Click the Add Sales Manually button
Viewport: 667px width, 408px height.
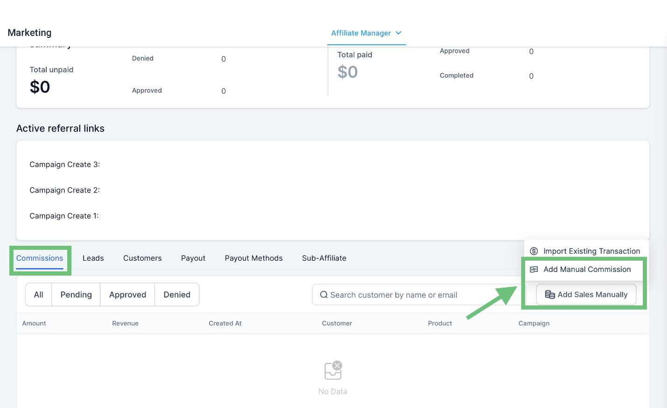coord(586,295)
